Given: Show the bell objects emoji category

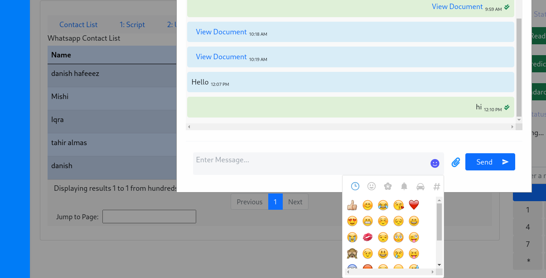Looking at the screenshot, I should coord(404,186).
